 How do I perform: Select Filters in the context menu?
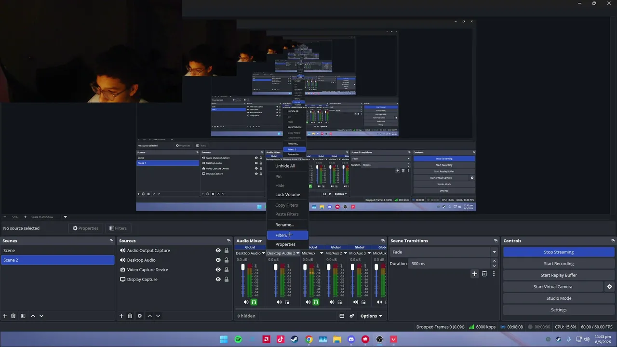(x=287, y=235)
